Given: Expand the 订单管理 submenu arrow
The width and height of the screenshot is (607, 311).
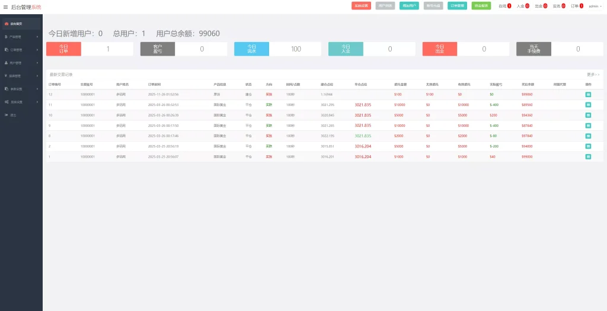Looking at the screenshot, I should tap(37, 50).
